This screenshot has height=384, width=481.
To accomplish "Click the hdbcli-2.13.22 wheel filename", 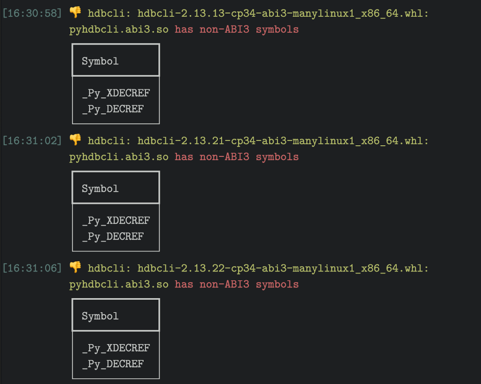I will tap(283, 268).
